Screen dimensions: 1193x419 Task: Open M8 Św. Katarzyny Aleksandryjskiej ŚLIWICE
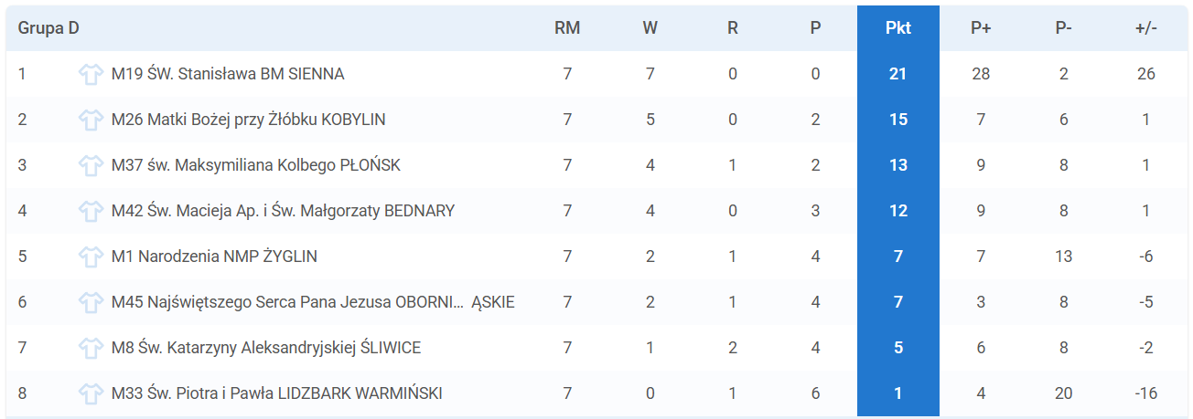coord(266,348)
